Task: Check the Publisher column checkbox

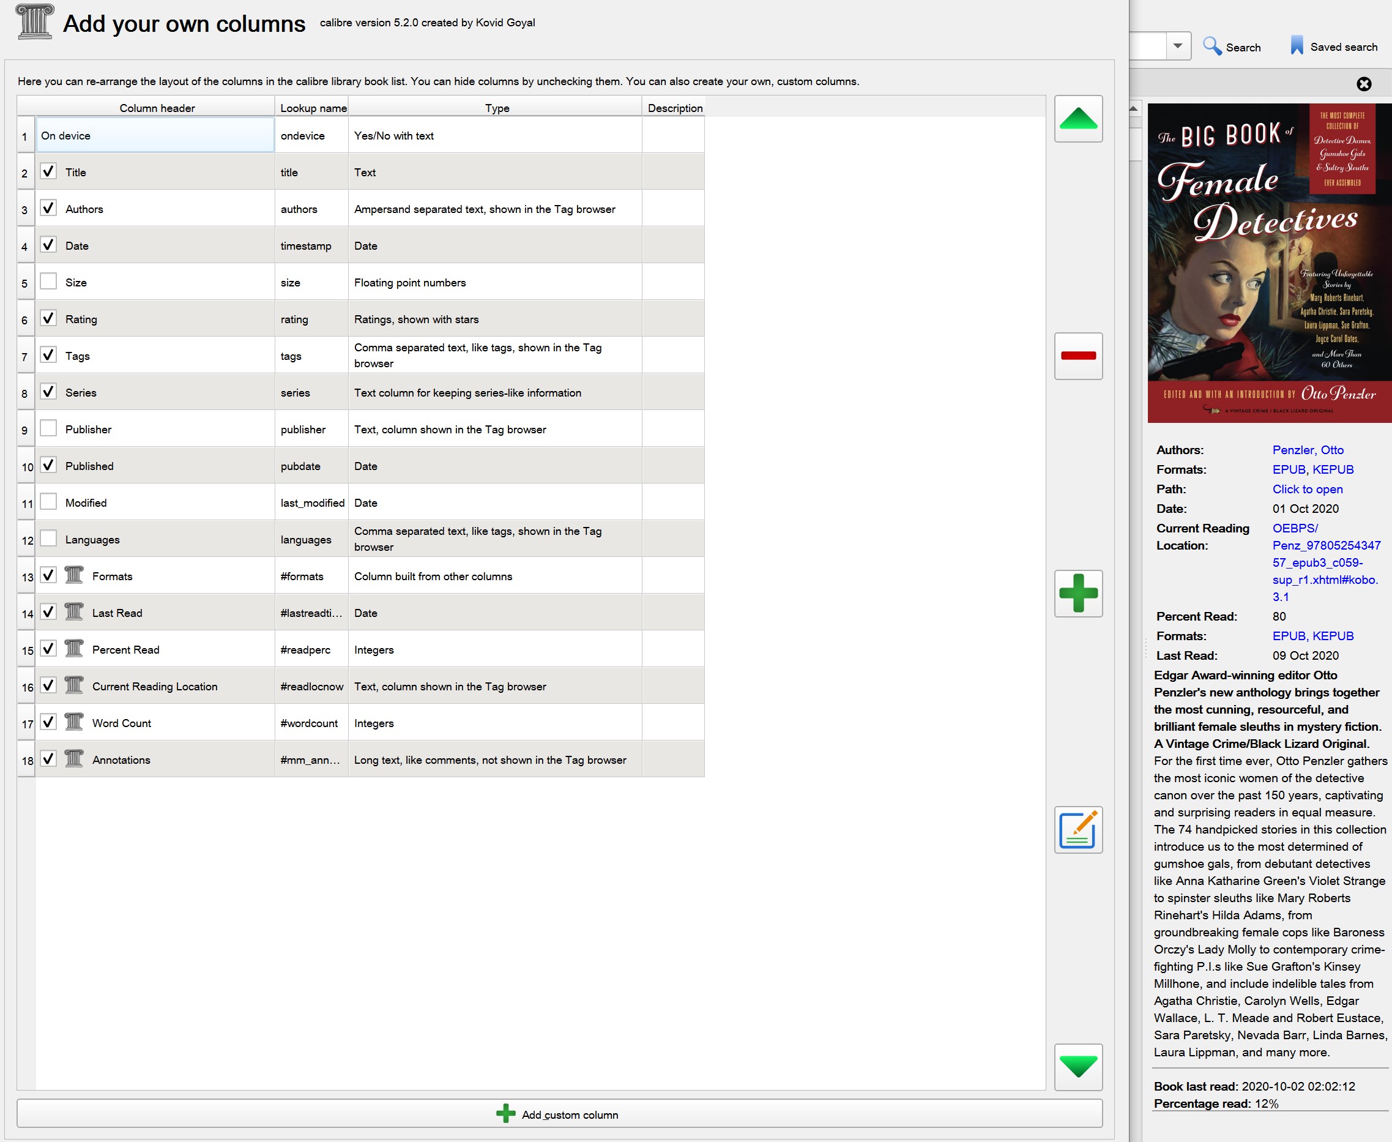Action: [48, 428]
